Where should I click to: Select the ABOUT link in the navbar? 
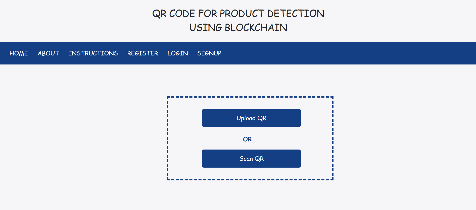[48, 53]
